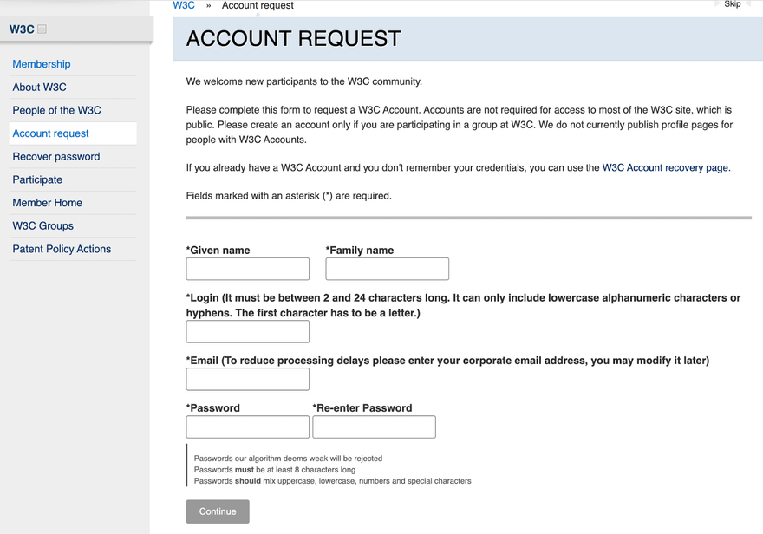Viewport: 763px width, 534px height.
Task: Open Patent Policy Actions
Action: point(61,249)
